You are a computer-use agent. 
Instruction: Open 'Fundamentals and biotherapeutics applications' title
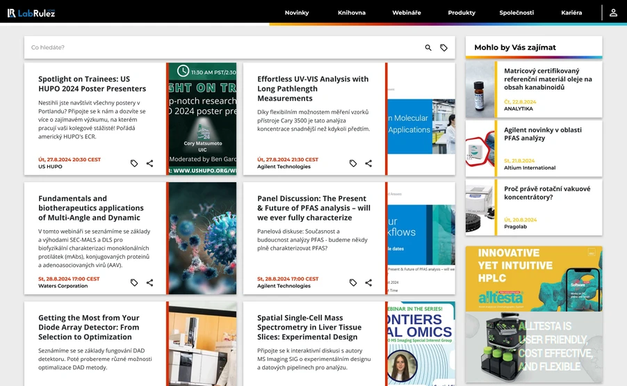(x=91, y=208)
